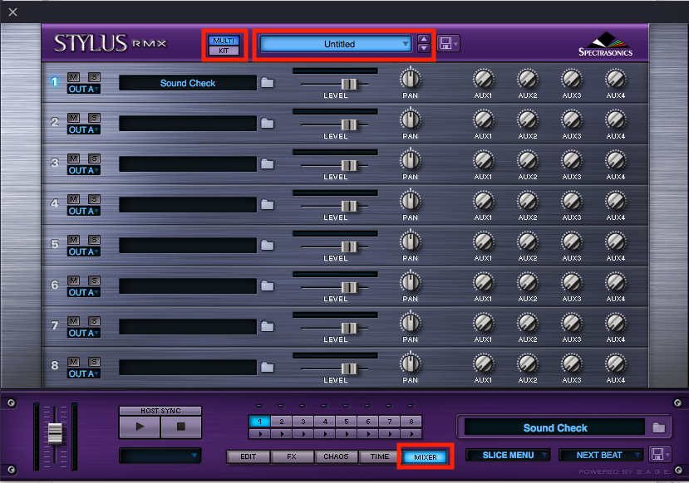Click the Sound Check name field on part 1
The width and height of the screenshot is (689, 483).
point(188,83)
